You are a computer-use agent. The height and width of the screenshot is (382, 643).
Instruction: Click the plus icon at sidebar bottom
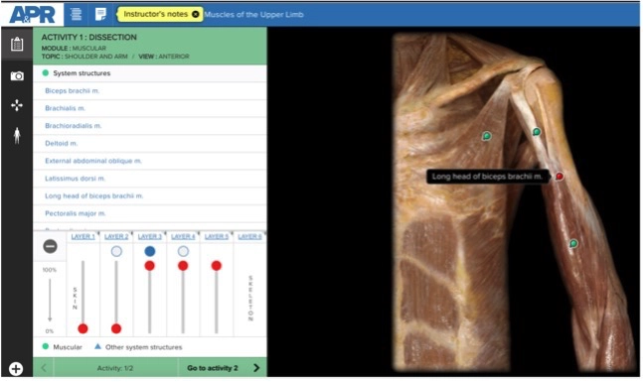(x=16, y=369)
